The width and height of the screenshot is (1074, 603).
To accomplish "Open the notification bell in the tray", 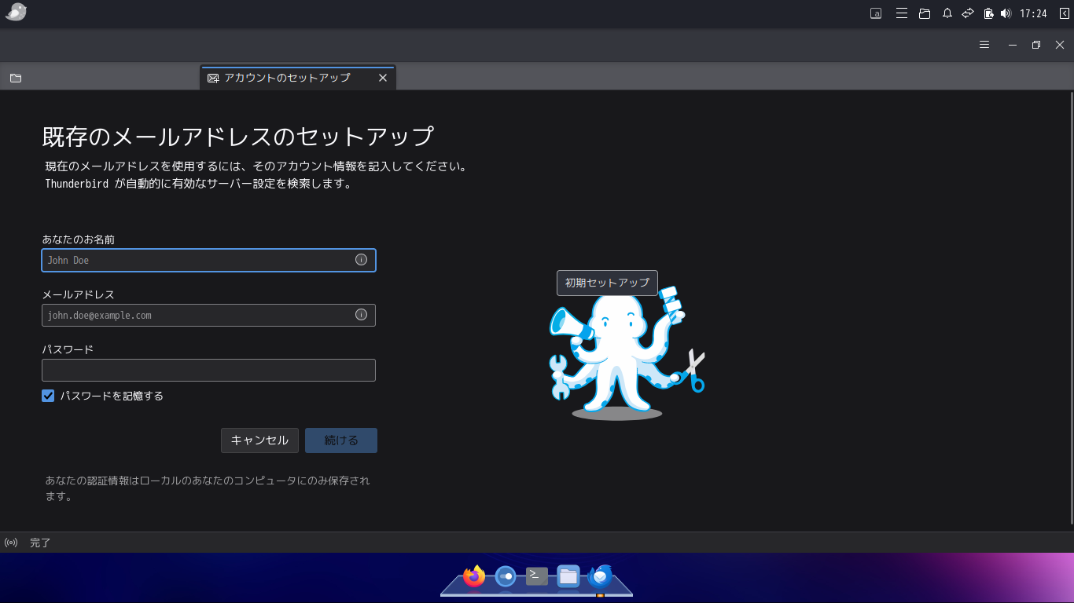I will point(947,13).
